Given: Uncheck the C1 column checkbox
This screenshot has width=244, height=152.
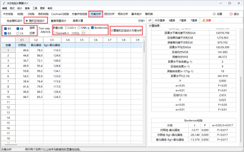Looking at the screenshot, I should coord(5,29).
